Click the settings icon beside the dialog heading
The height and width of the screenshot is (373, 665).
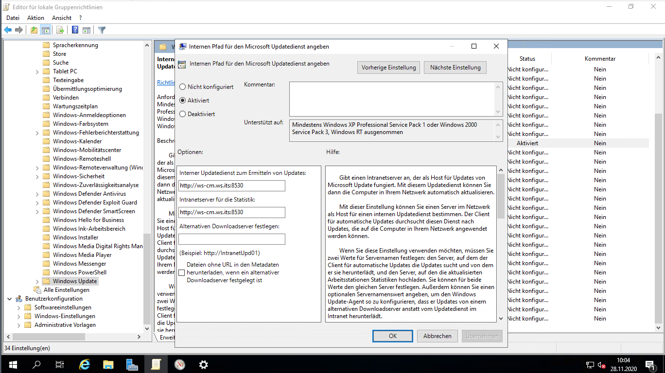pos(182,64)
